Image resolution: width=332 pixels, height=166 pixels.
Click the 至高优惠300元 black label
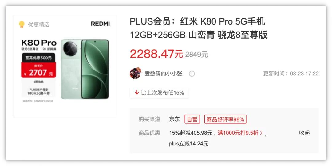(38, 58)
